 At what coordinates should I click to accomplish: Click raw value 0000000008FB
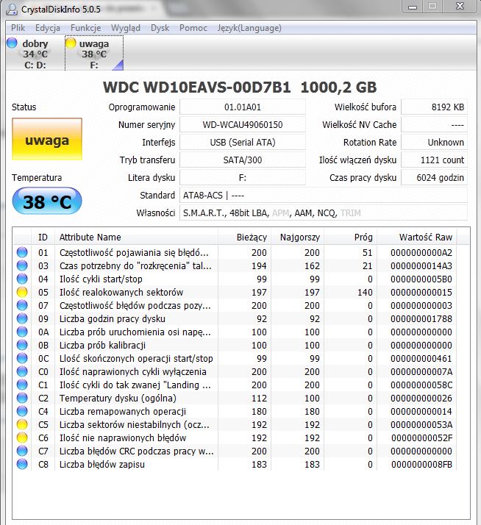click(421, 465)
